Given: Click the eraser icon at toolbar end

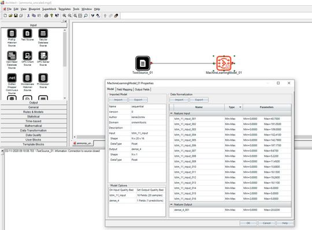Looking at the screenshot, I should click(116, 16).
